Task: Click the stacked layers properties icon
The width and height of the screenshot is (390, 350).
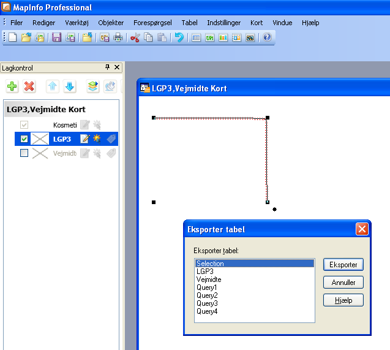Action: click(x=93, y=86)
